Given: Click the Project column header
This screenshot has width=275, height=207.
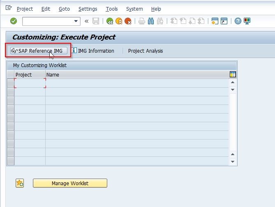Looking at the screenshot, I should click(x=30, y=75).
